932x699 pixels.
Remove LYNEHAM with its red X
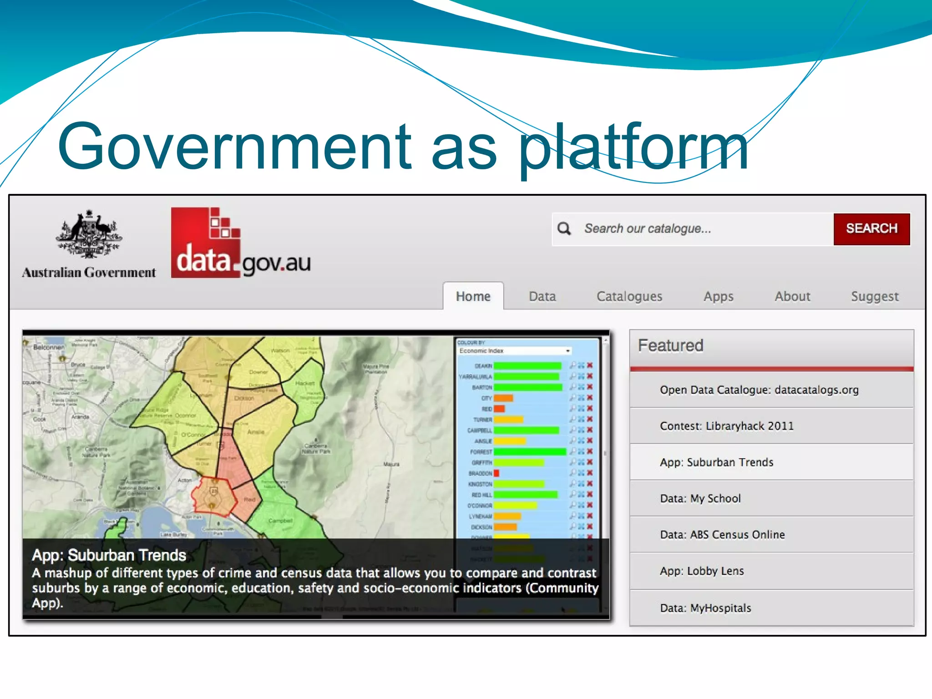[590, 516]
